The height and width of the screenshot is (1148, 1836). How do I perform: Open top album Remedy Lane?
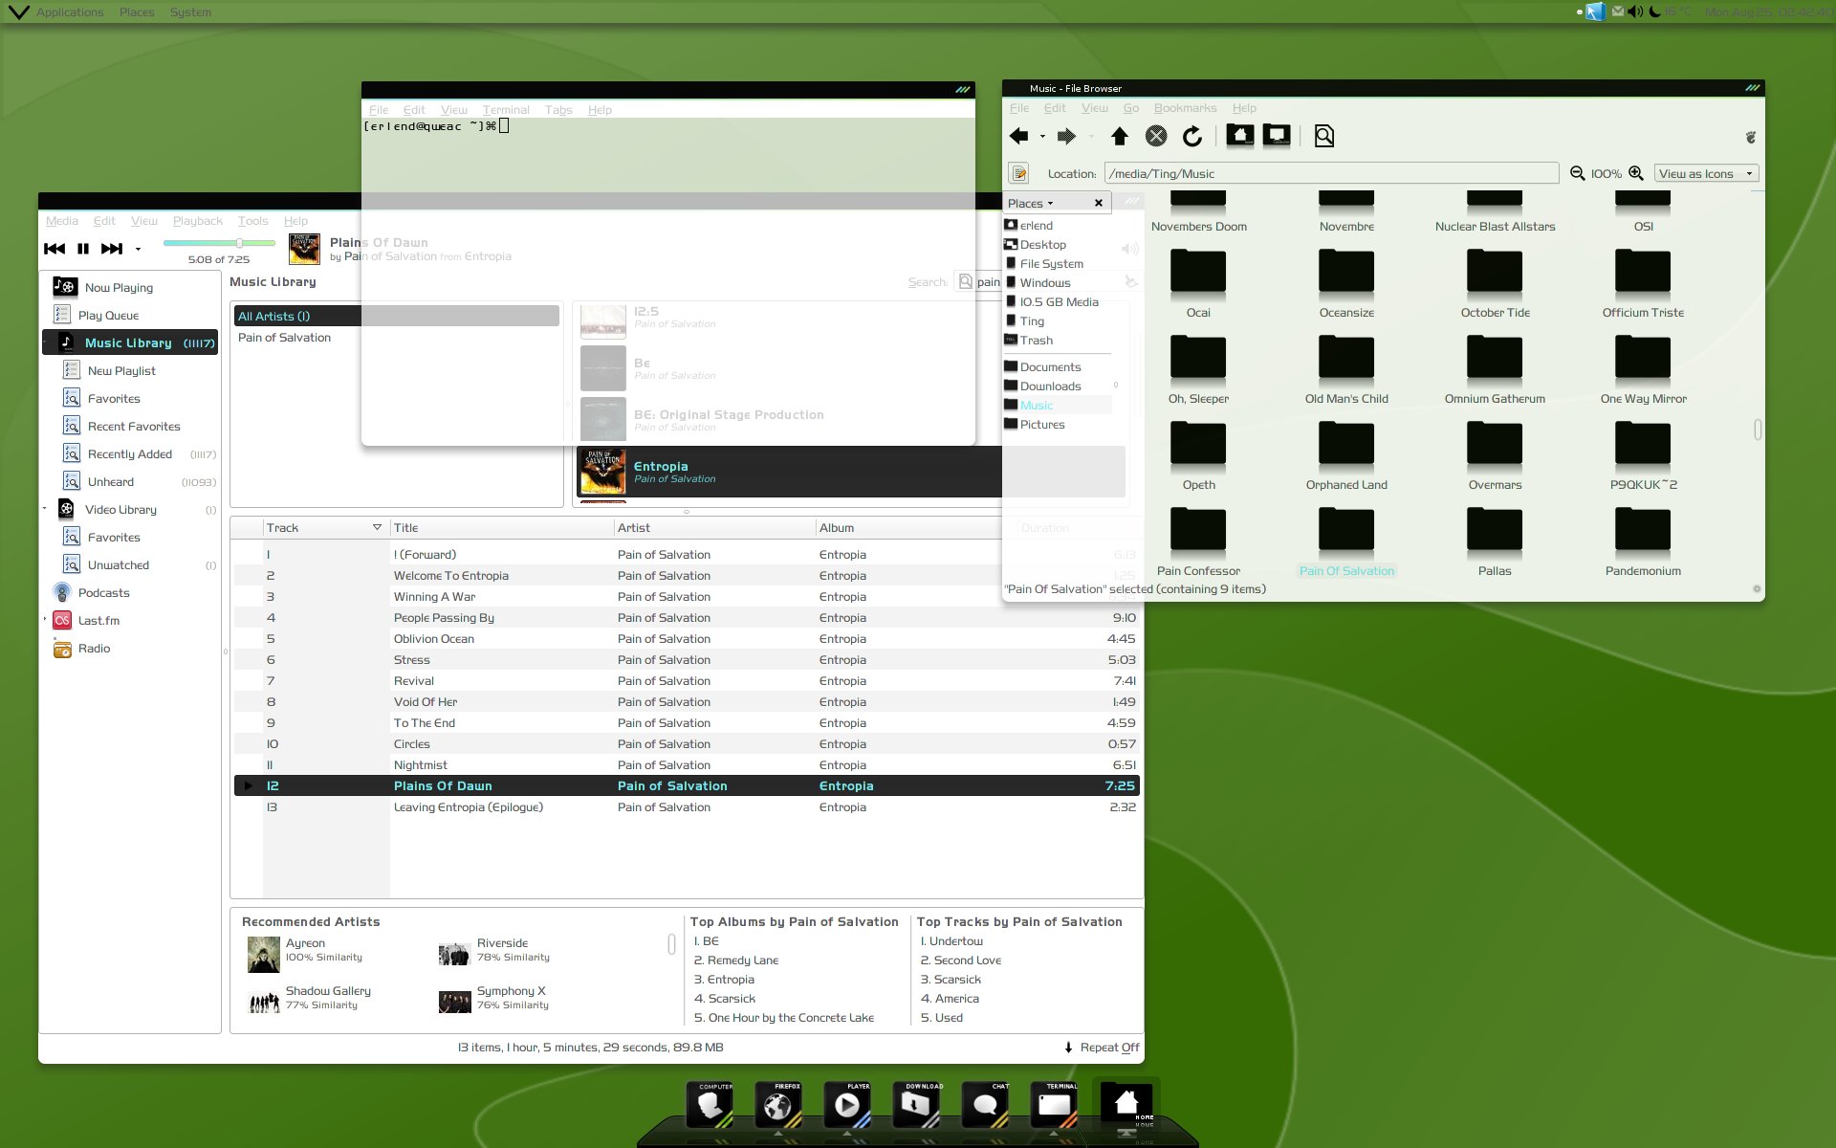736,960
